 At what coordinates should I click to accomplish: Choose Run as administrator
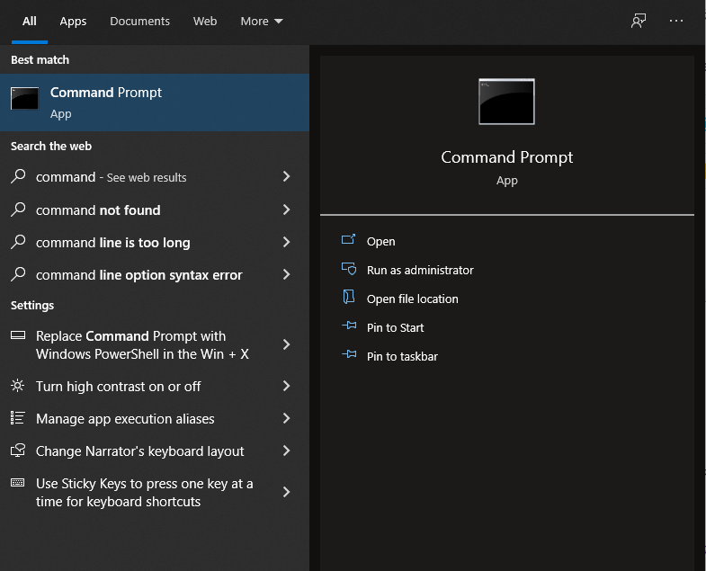click(420, 270)
